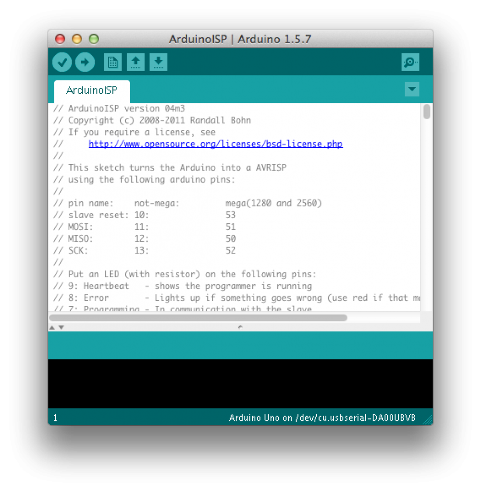Click the small down triangle on the divider
Image resolution: width=481 pixels, height=492 pixels.
pyautogui.click(x=62, y=327)
